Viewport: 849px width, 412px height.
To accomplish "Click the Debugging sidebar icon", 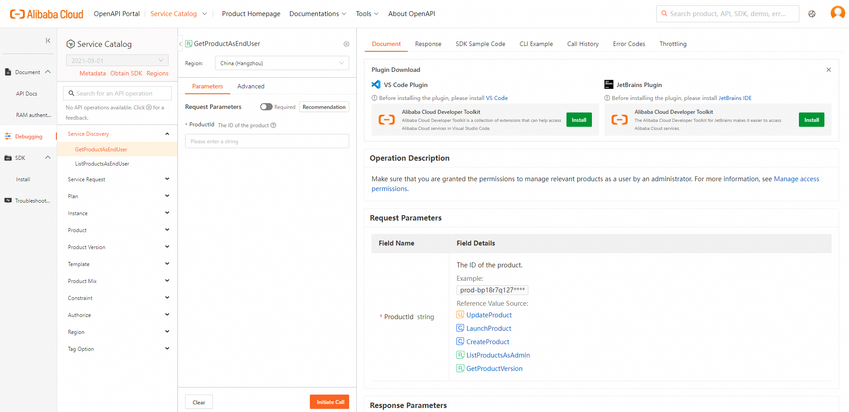I will (x=8, y=137).
